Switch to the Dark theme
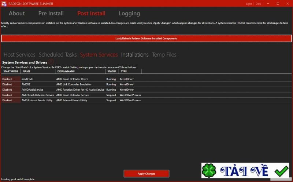293x182 pixels. 258,4
